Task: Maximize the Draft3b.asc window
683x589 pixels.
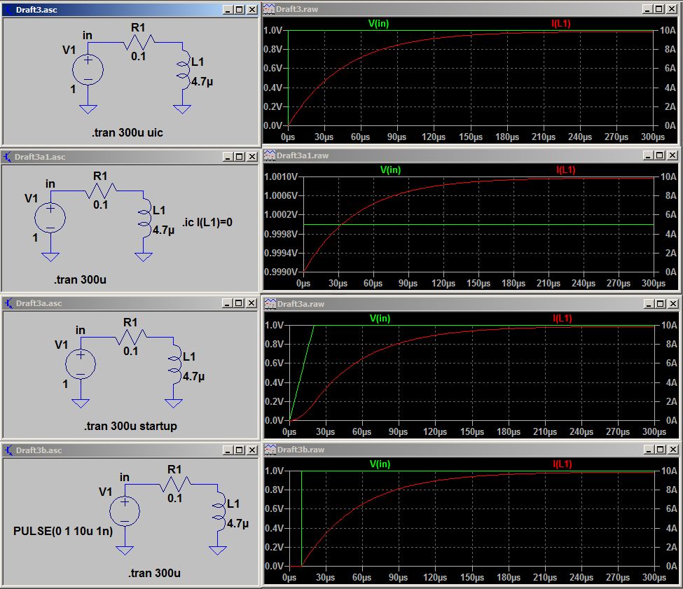Action: tap(240, 450)
